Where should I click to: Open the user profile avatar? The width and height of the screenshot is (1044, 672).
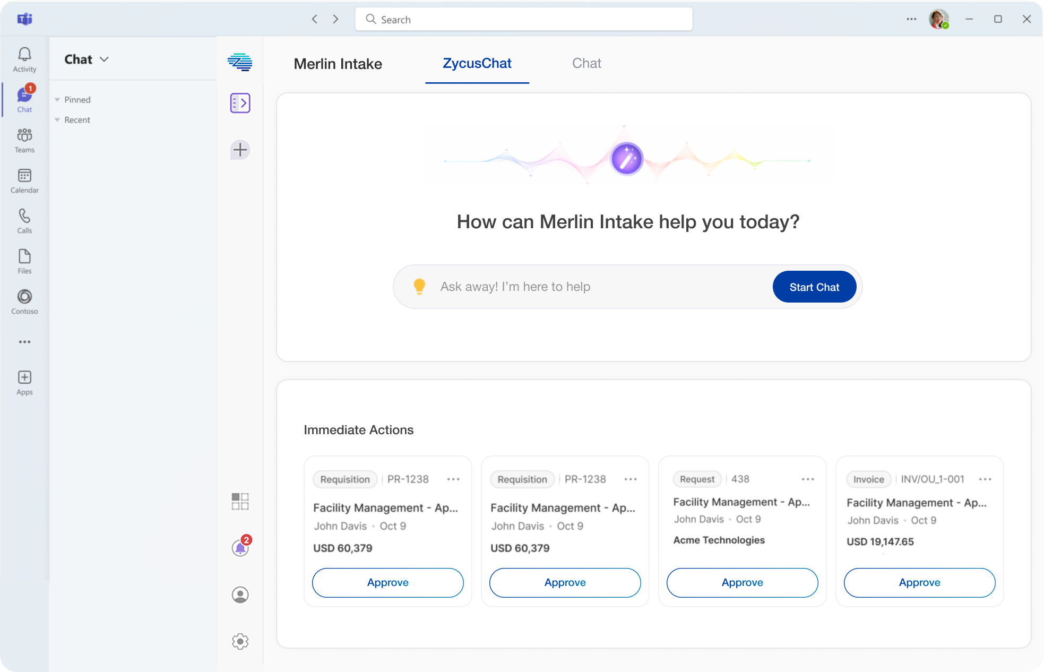tap(938, 19)
